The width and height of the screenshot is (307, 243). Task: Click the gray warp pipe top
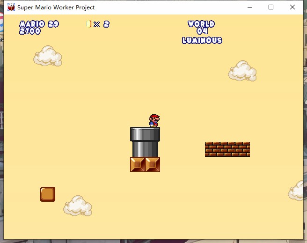point(145,134)
